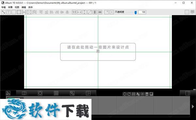196x120 pixels.
Task: Click the horizontal bar icon
Action: 100,12
